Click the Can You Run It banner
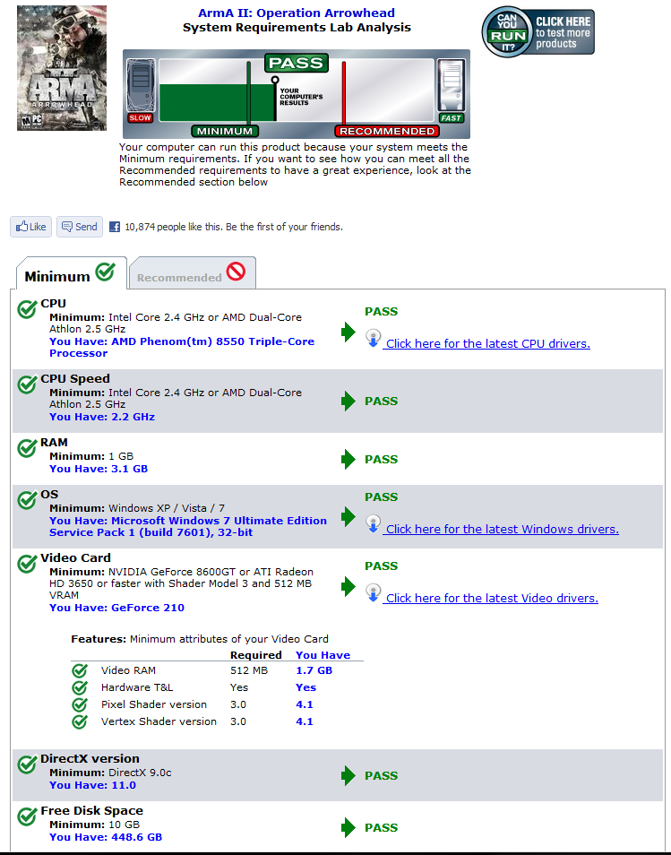The width and height of the screenshot is (671, 855). click(537, 32)
